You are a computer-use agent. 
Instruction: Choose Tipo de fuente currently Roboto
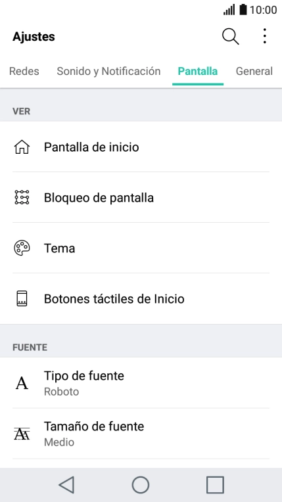(x=141, y=382)
